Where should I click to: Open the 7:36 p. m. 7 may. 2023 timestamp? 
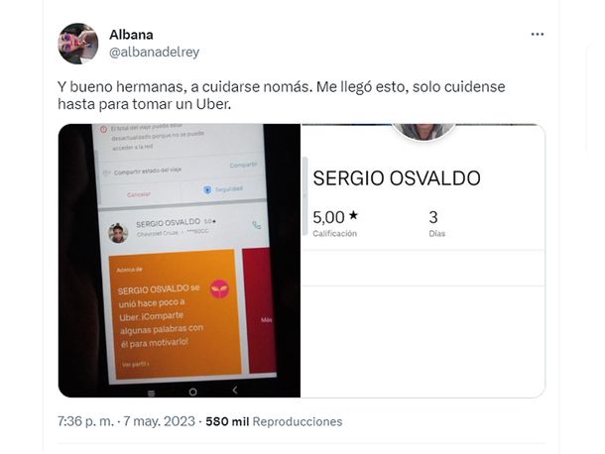pos(126,421)
